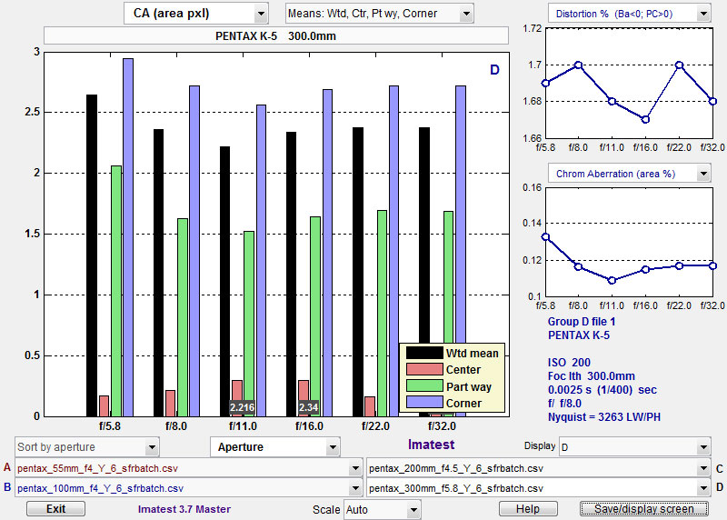Open the Chrom Aberration (area %) selector
727x520 pixels.
point(629,174)
